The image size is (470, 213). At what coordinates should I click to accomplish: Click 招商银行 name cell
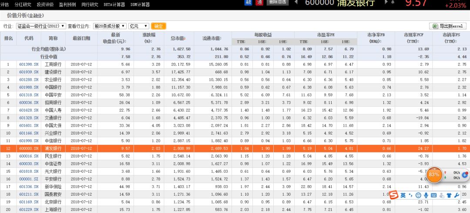point(53,102)
